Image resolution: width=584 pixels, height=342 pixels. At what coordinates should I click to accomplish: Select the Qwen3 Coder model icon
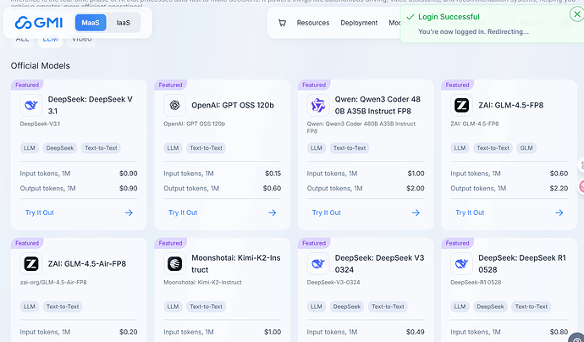coord(318,106)
